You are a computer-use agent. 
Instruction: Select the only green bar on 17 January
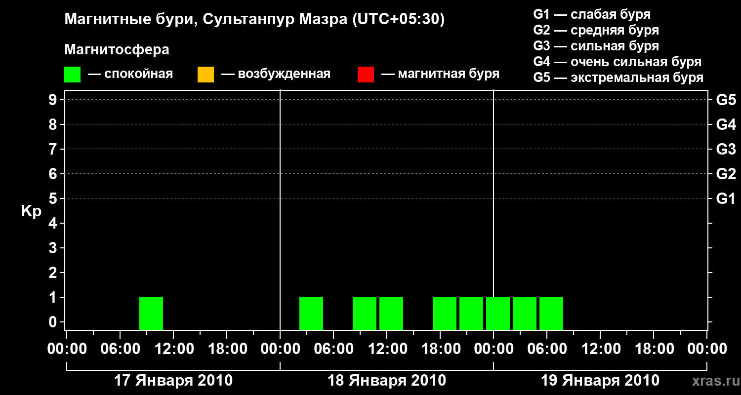click(x=151, y=313)
